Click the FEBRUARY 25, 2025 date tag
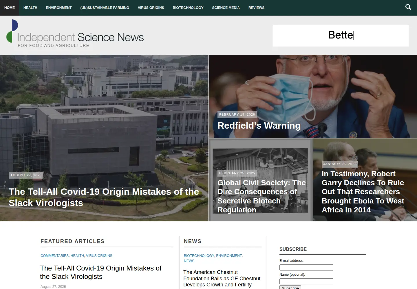This screenshot has width=417, height=289. 237,173
